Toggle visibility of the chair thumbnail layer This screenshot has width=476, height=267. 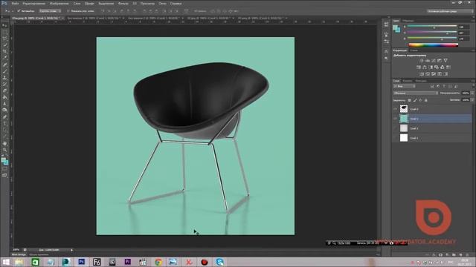click(x=395, y=109)
